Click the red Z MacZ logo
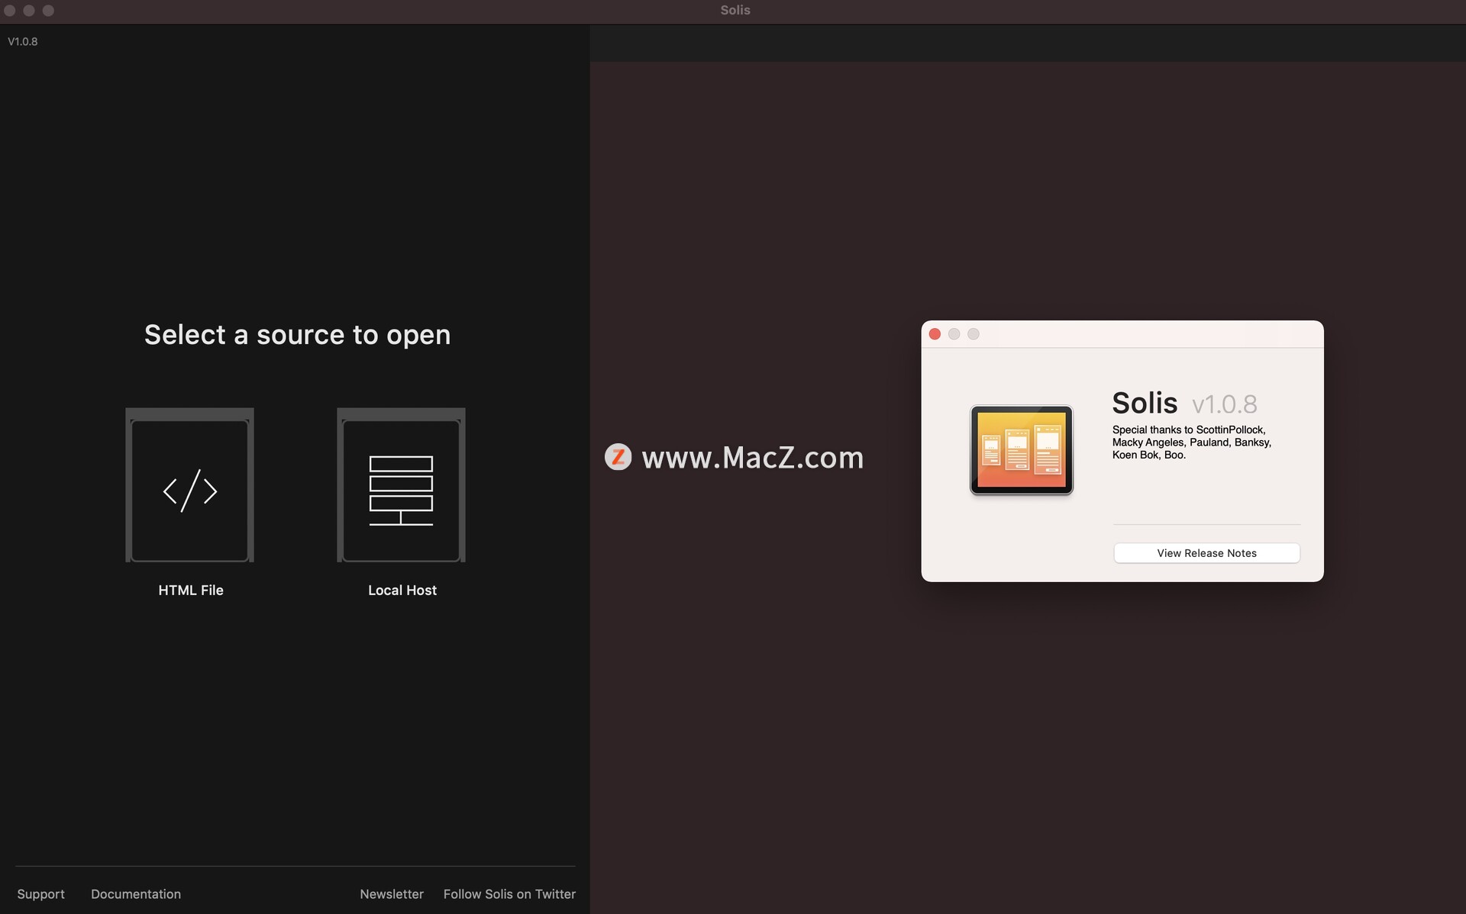 point(618,457)
